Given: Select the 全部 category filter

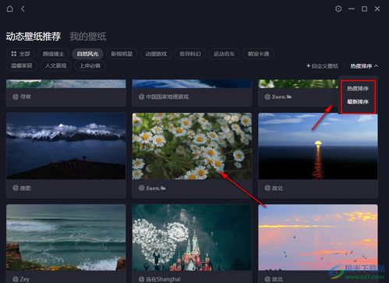Looking at the screenshot, I should [20, 54].
